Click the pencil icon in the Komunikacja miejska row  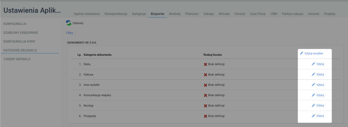point(313,95)
